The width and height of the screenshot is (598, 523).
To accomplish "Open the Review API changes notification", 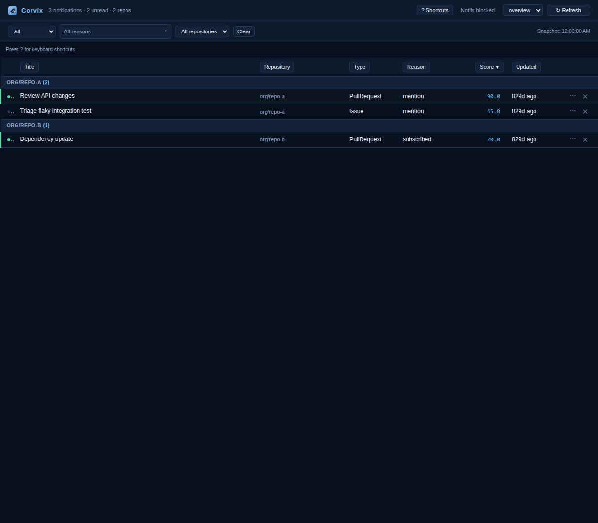I will tap(47, 96).
